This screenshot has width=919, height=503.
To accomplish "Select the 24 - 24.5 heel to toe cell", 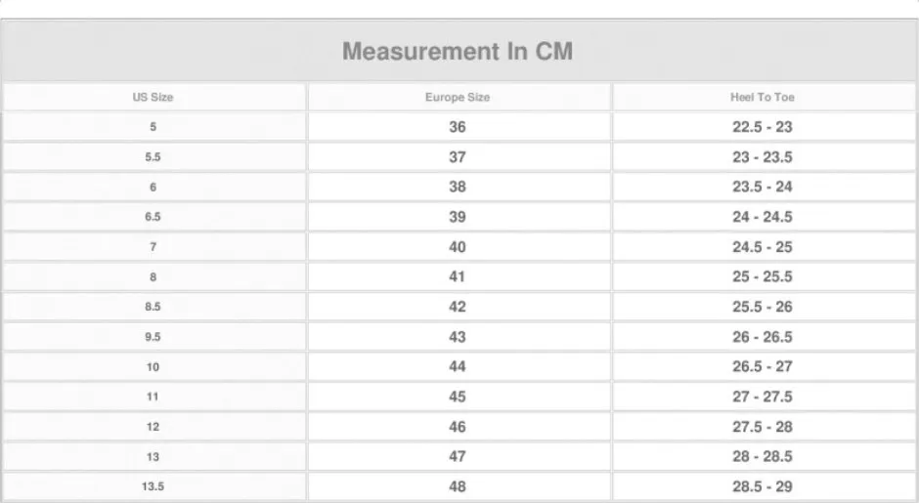I will [764, 217].
